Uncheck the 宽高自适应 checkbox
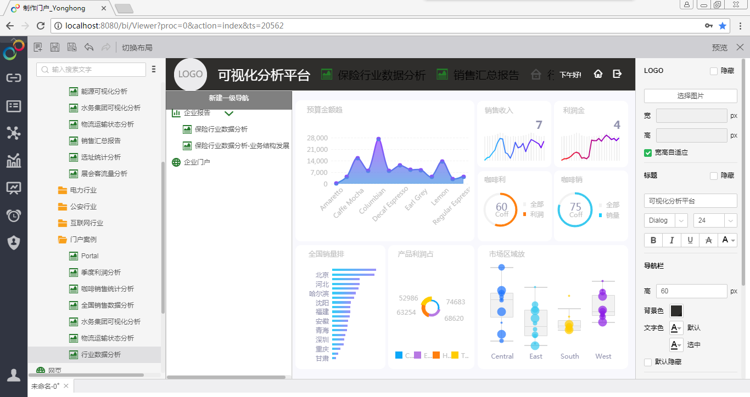The width and height of the screenshot is (750, 397). [x=648, y=152]
